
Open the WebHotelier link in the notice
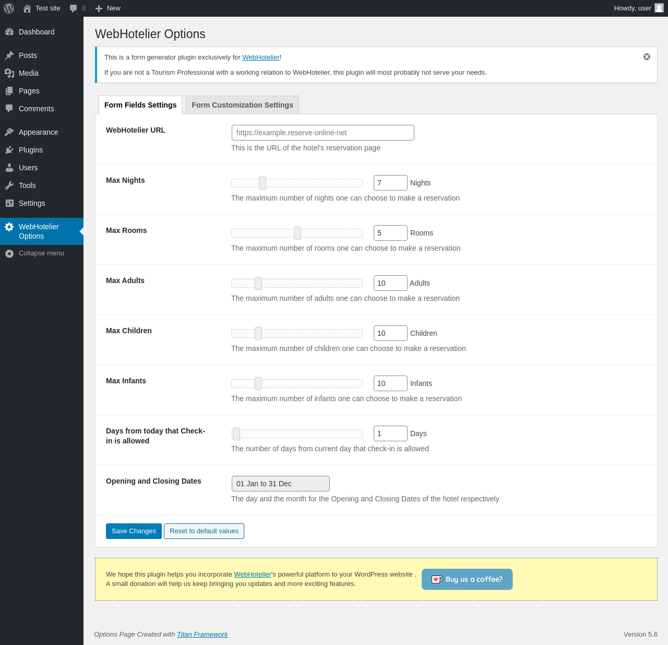pyautogui.click(x=261, y=57)
